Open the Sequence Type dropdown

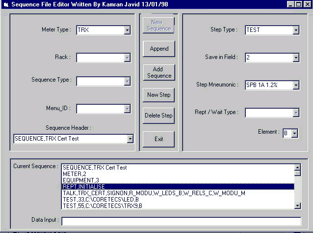[x=127, y=82]
